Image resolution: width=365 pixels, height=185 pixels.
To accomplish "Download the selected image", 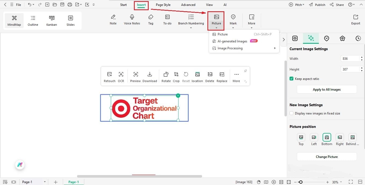I will 150,77.
